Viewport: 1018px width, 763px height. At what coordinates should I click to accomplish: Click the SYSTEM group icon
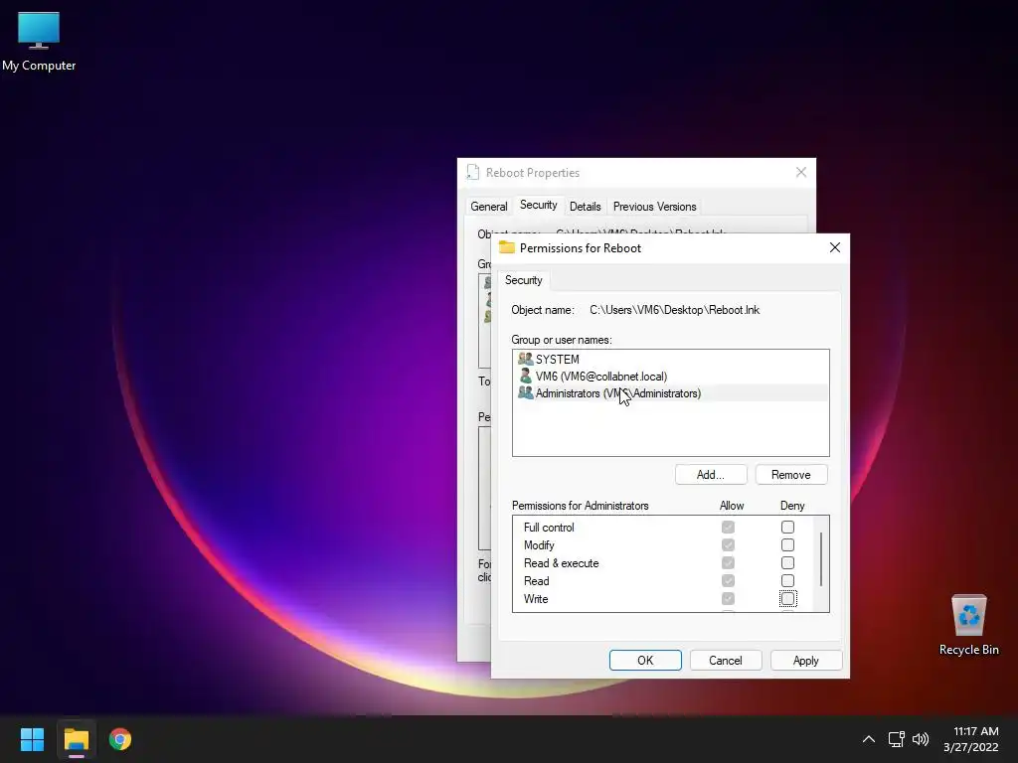click(x=525, y=359)
